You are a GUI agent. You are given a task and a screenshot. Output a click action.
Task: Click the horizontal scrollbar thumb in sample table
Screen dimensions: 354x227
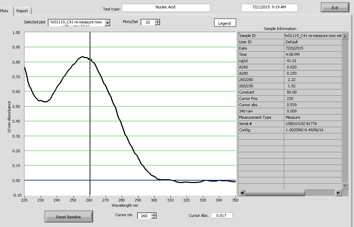point(319,193)
